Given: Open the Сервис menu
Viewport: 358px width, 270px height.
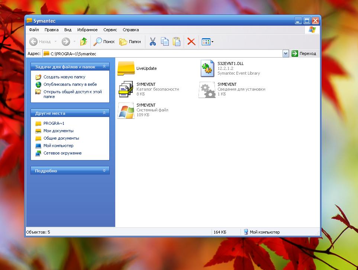Looking at the screenshot, I should (x=110, y=30).
